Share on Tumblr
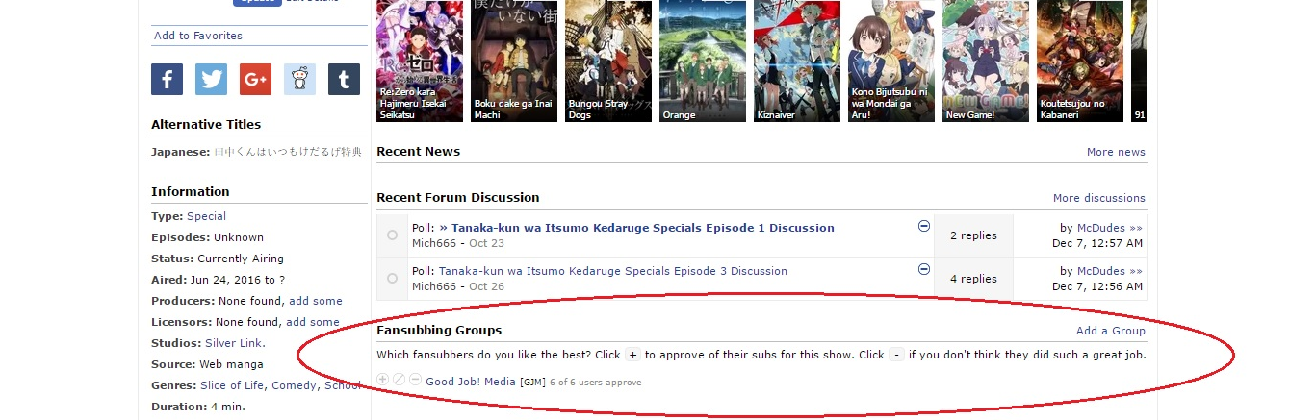Viewport: 1290px width, 420px height. [x=344, y=79]
